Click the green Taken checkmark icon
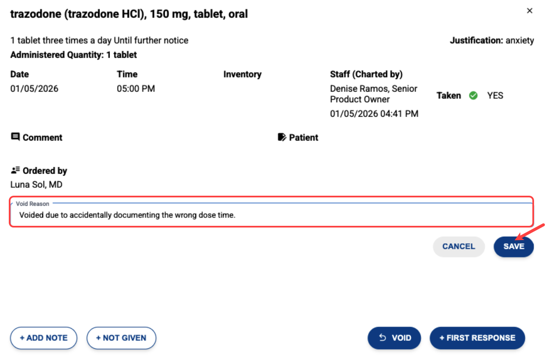 tap(473, 96)
